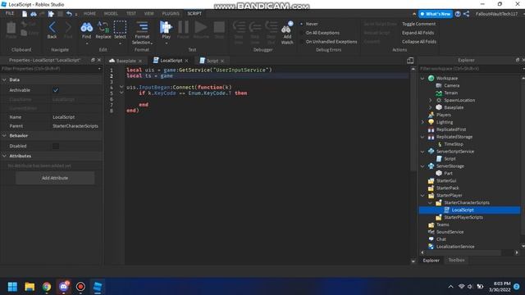Select Terrain in Explorer
This screenshot has width=525, height=295.
click(x=450, y=93)
